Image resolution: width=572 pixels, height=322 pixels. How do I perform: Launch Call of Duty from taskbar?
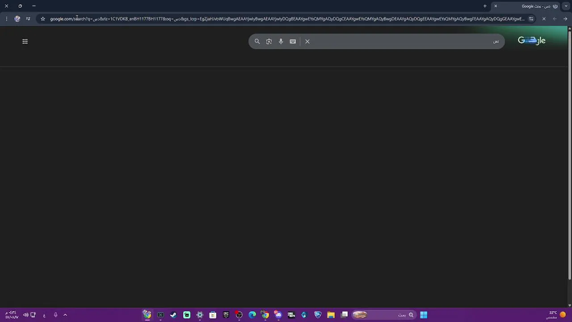291,315
